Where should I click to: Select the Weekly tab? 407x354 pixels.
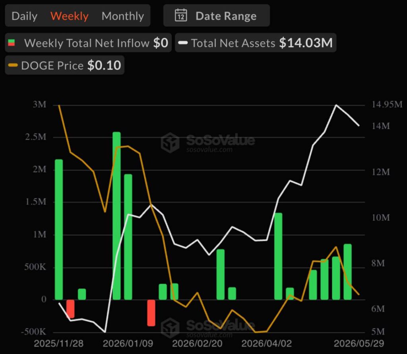pyautogui.click(x=69, y=16)
